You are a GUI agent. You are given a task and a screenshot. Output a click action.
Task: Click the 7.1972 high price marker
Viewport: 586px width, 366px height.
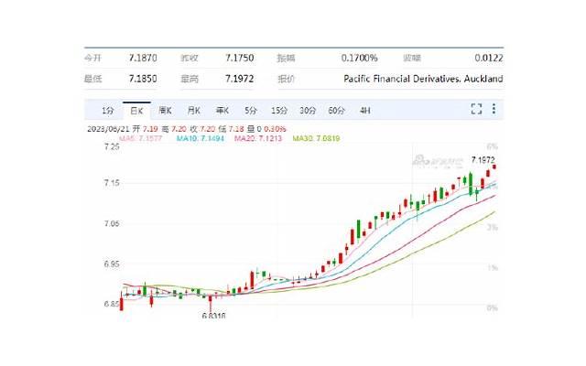pos(483,160)
